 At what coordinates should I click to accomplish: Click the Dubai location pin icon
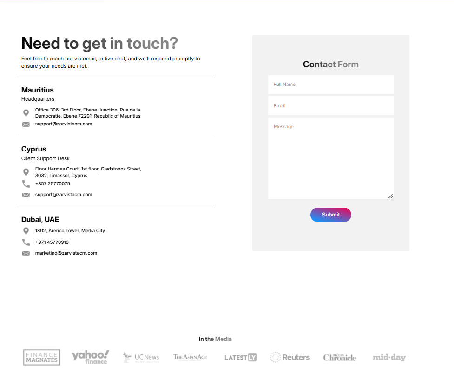[26, 231]
